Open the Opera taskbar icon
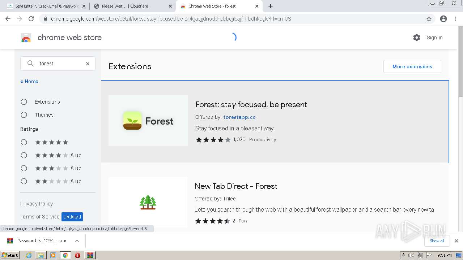 tap(77, 255)
